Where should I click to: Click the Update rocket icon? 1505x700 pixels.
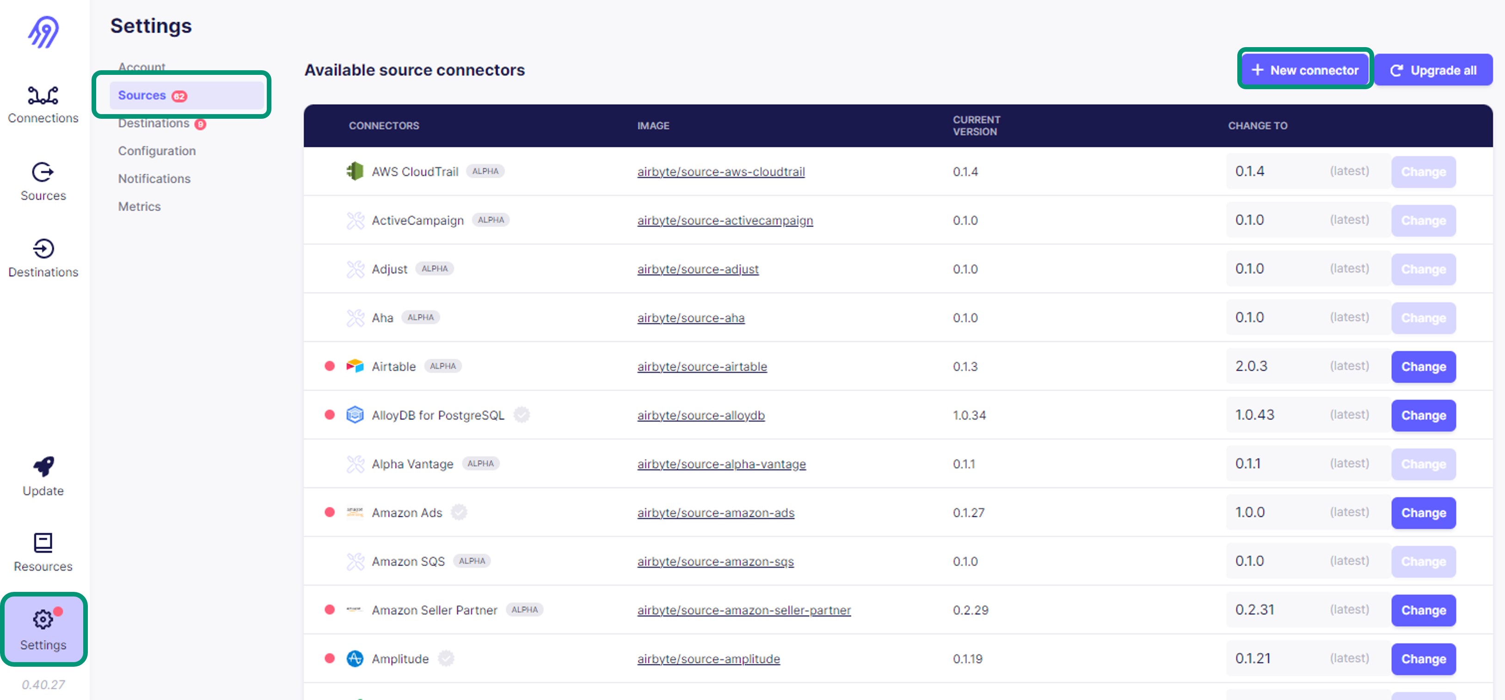(x=43, y=467)
